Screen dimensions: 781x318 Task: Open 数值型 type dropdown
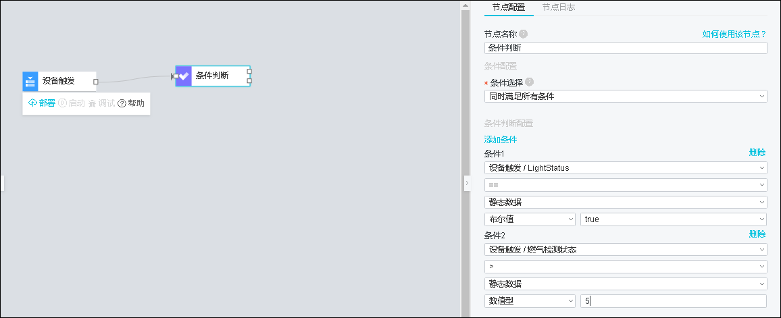click(530, 300)
